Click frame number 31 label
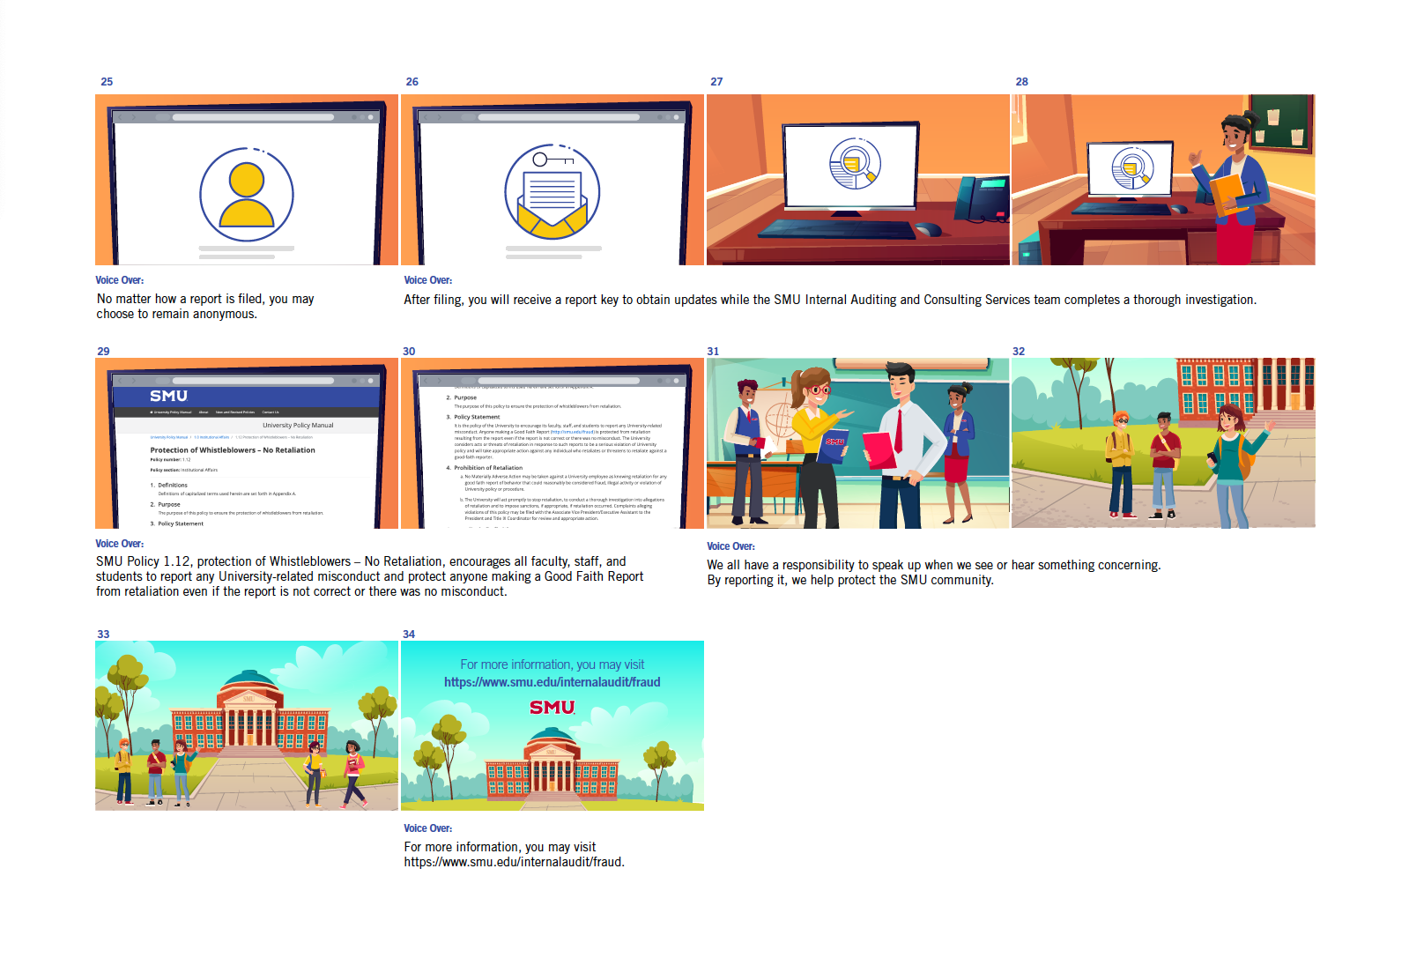1409x980 pixels. click(713, 352)
